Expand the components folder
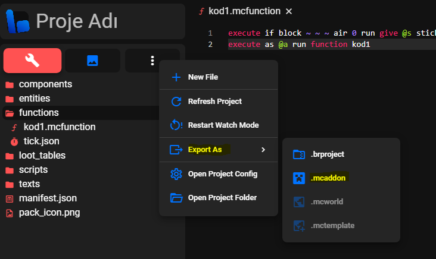Screen dimensions: 436x259 point(45,84)
